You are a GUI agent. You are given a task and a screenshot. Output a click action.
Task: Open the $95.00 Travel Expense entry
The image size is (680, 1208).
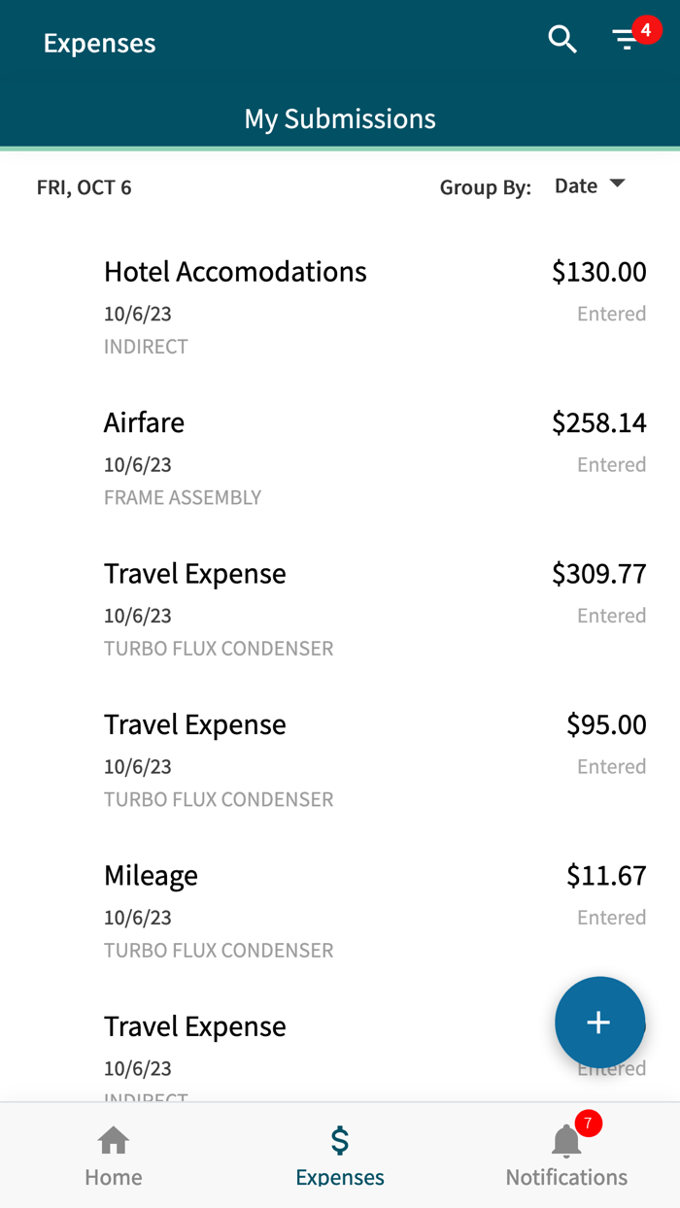pyautogui.click(x=194, y=724)
